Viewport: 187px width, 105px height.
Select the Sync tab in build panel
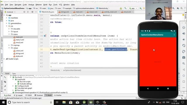[x=14, y=73]
